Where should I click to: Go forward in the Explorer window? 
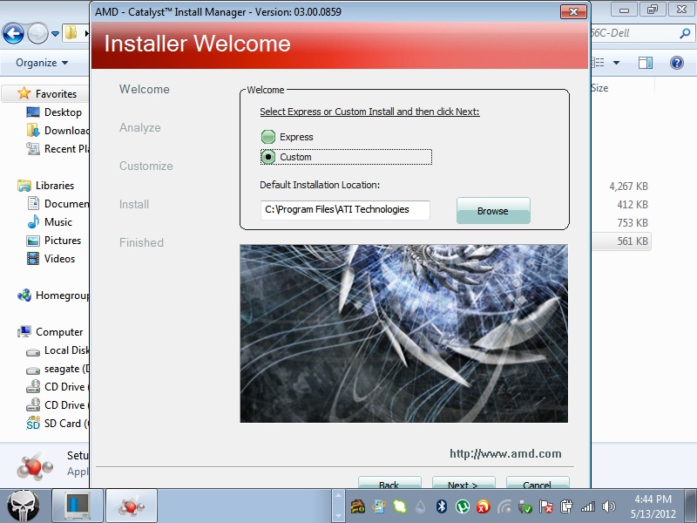pyautogui.click(x=37, y=33)
